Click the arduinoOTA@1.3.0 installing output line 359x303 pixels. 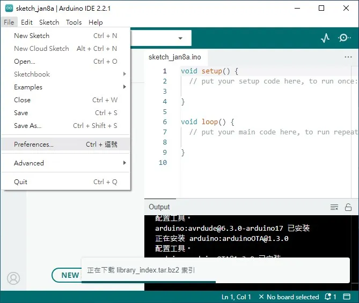[x=222, y=238]
